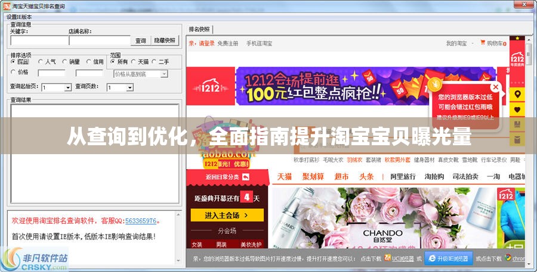
Task: Open the QQ link 563365976
Action: point(141,221)
